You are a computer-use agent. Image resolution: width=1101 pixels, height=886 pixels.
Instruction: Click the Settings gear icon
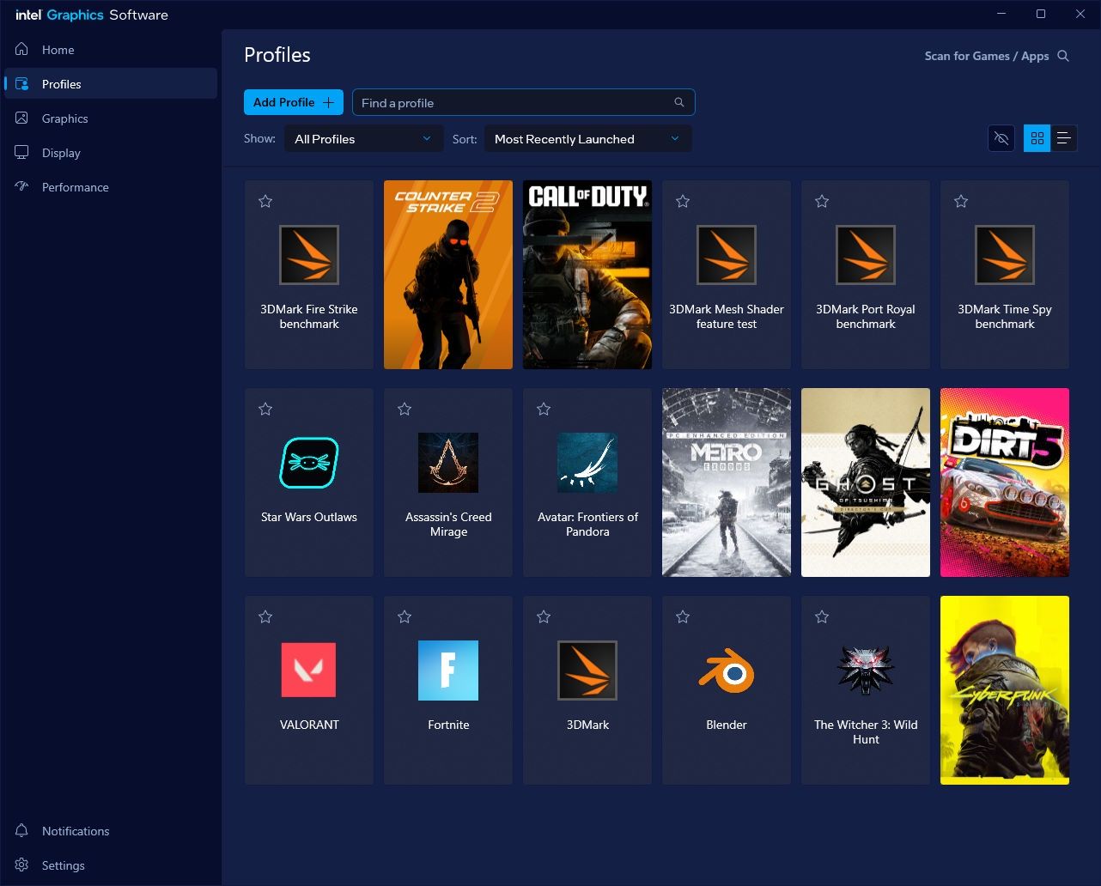tap(22, 865)
